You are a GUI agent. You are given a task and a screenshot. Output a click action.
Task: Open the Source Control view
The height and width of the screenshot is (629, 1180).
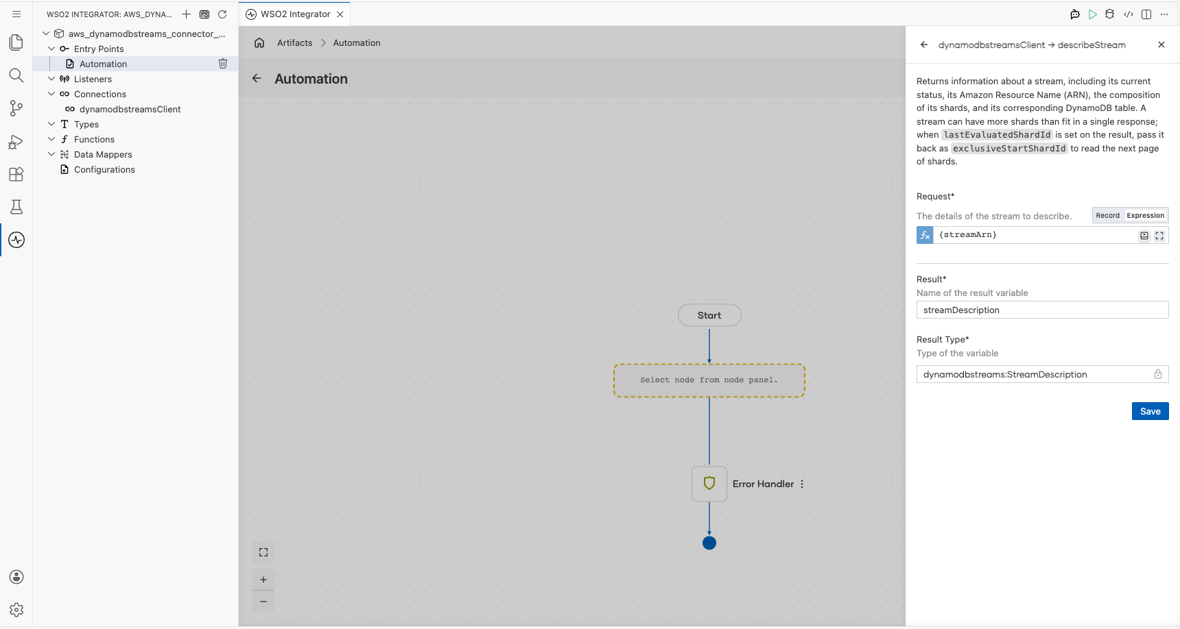pyautogui.click(x=16, y=108)
